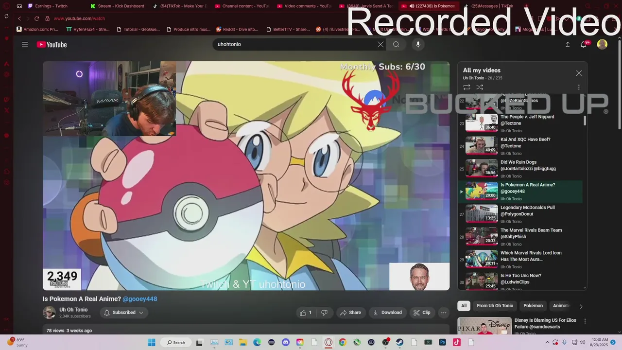Open Uh Oh Tonio channel name link
This screenshot has width=622, height=350.
tap(73, 310)
